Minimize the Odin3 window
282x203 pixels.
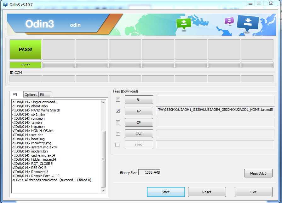click(250, 3)
